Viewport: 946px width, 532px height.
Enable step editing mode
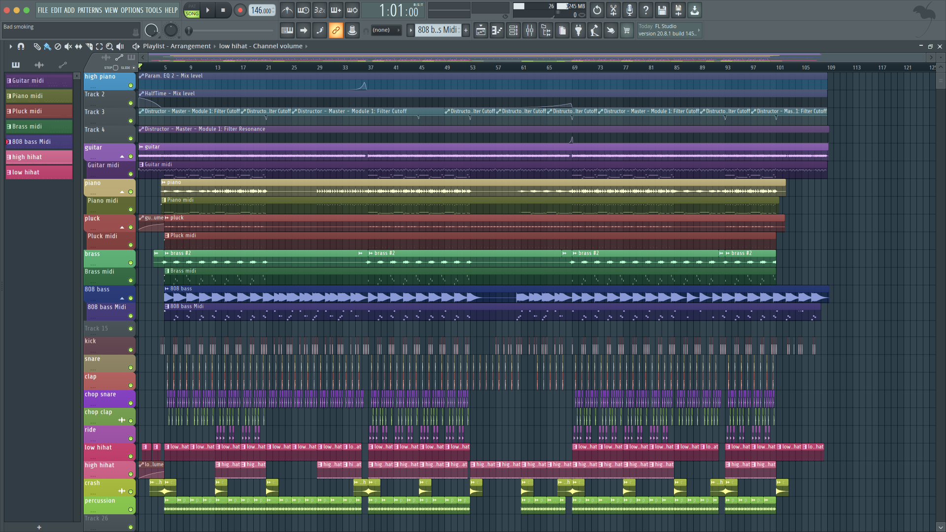point(320,31)
